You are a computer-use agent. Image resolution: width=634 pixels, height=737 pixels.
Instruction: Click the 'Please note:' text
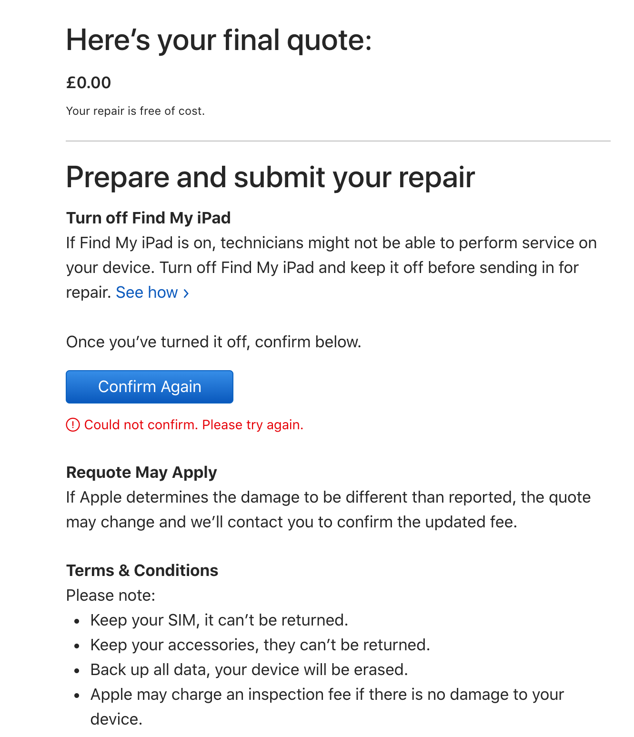tap(111, 595)
